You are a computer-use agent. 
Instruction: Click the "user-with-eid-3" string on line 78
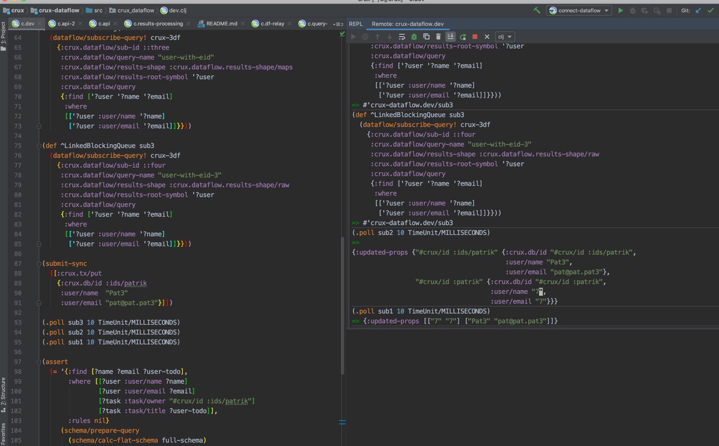[189, 175]
